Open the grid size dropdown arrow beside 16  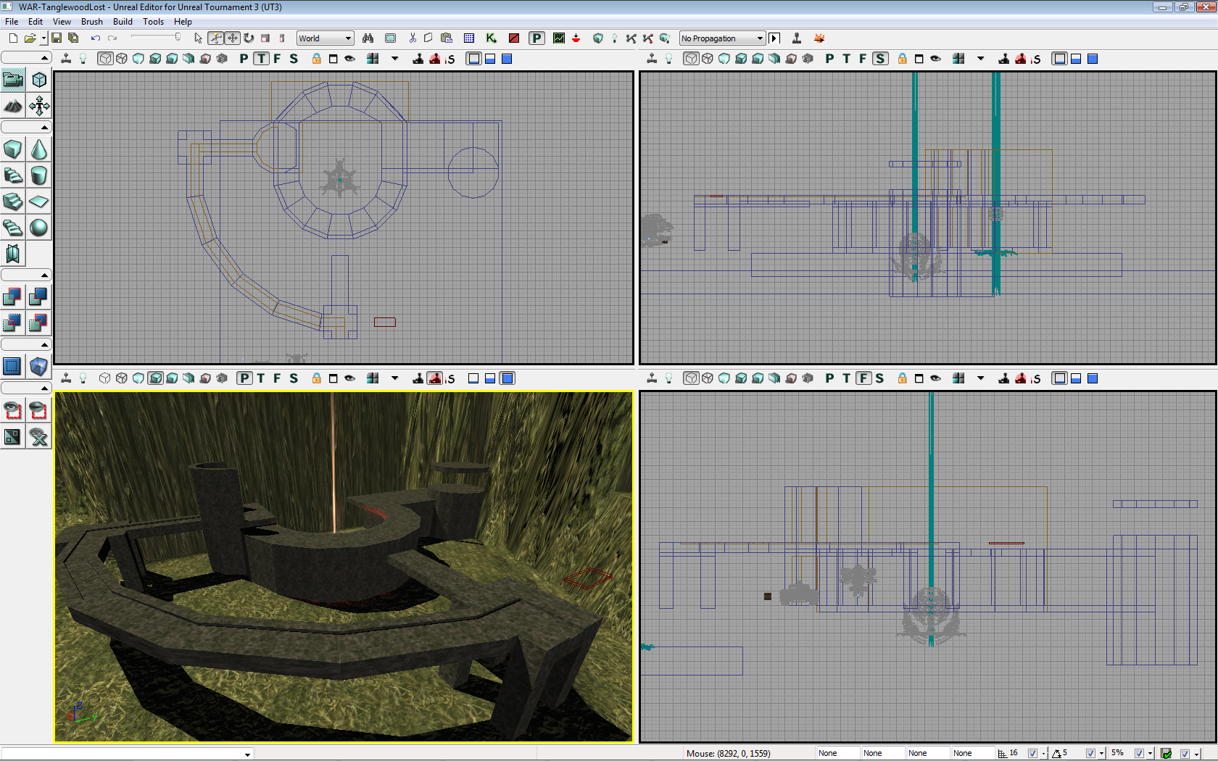tap(1044, 753)
